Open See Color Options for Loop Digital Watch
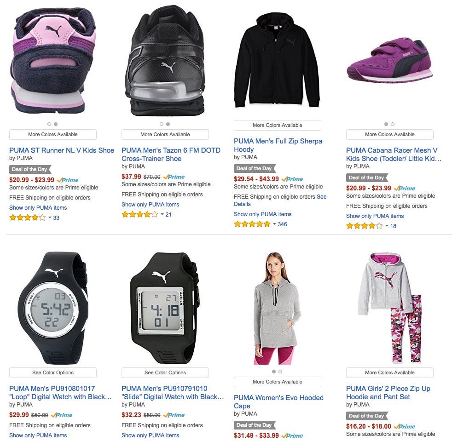This screenshot has height=441, width=452. tap(53, 372)
